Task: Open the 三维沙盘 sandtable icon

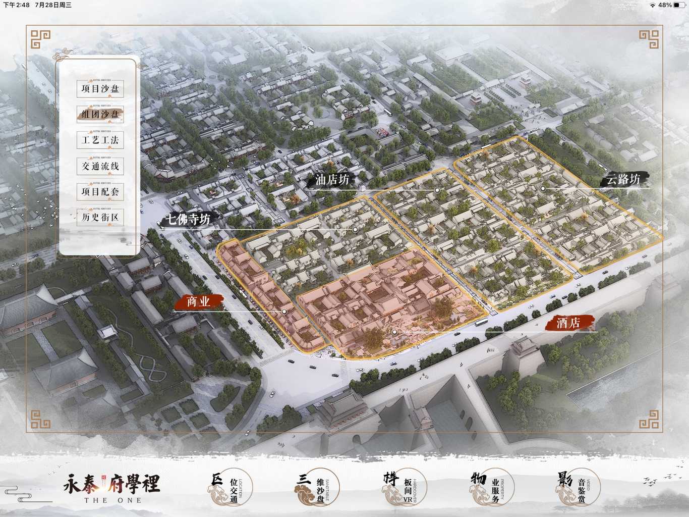Action: pos(316,489)
